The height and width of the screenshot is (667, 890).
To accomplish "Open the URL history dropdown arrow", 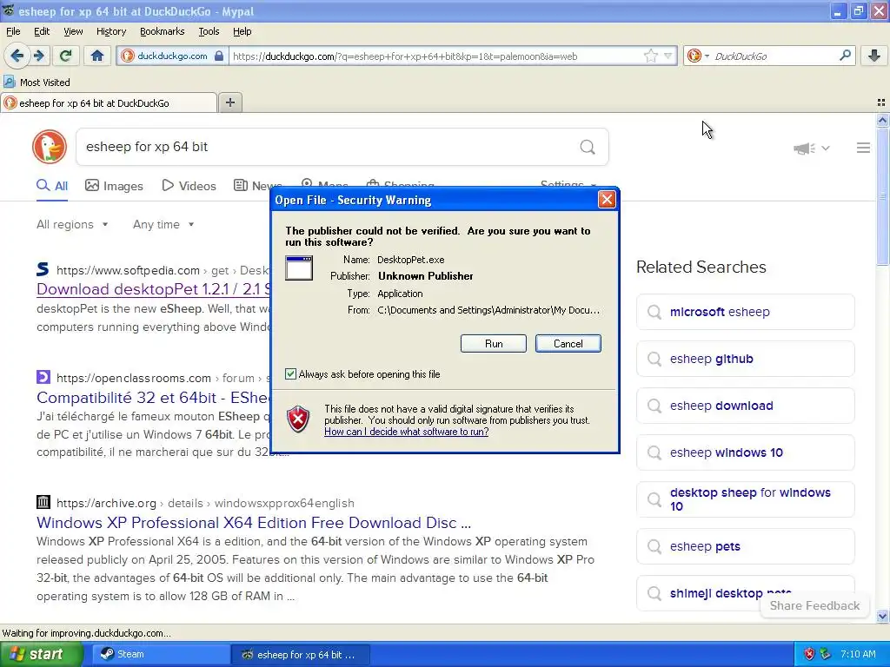I will 668,56.
